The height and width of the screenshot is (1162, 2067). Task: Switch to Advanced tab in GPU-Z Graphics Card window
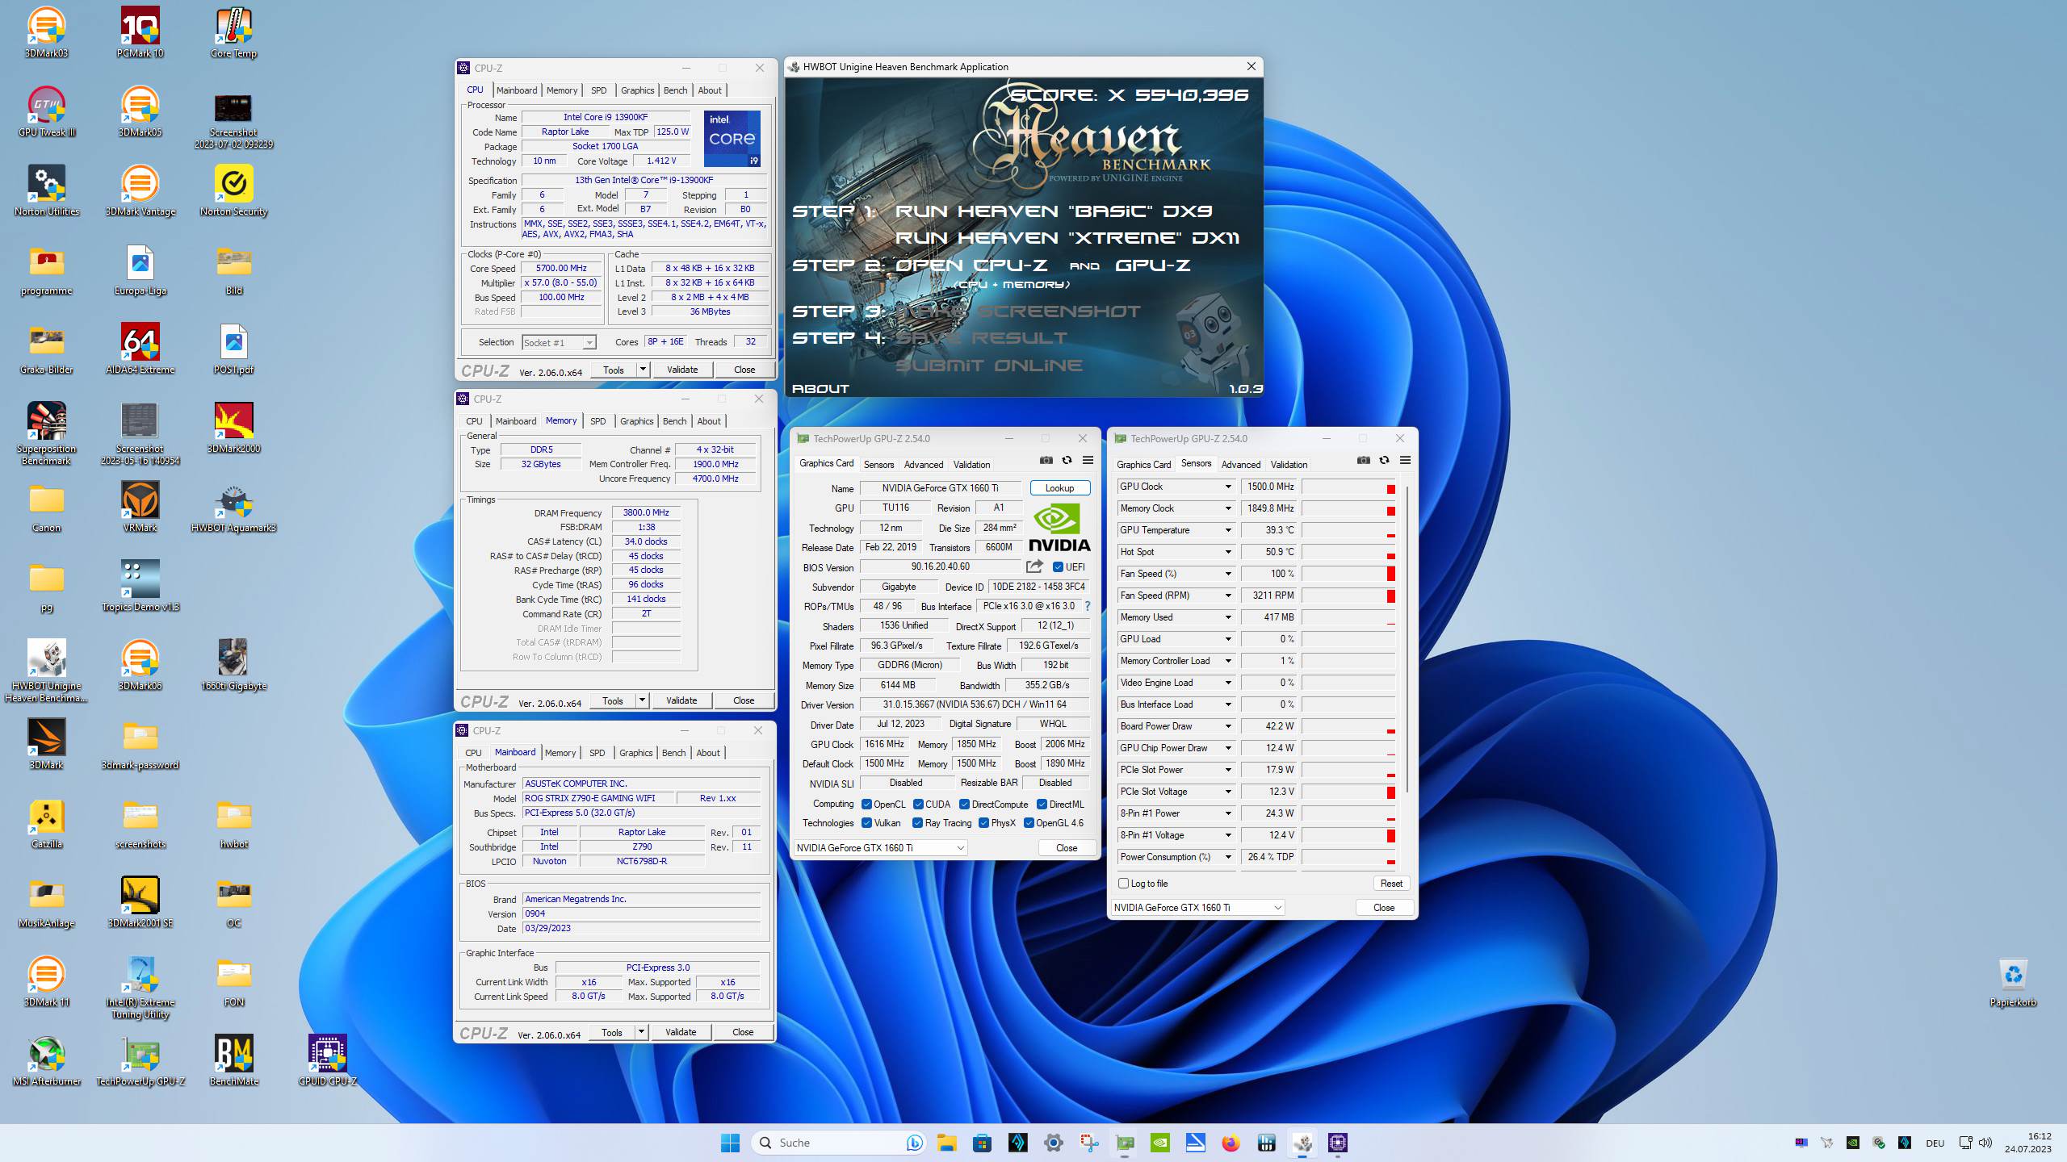pos(924,465)
